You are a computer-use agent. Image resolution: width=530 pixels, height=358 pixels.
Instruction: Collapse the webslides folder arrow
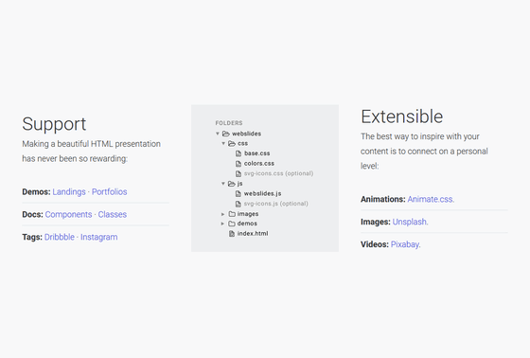[x=218, y=134]
